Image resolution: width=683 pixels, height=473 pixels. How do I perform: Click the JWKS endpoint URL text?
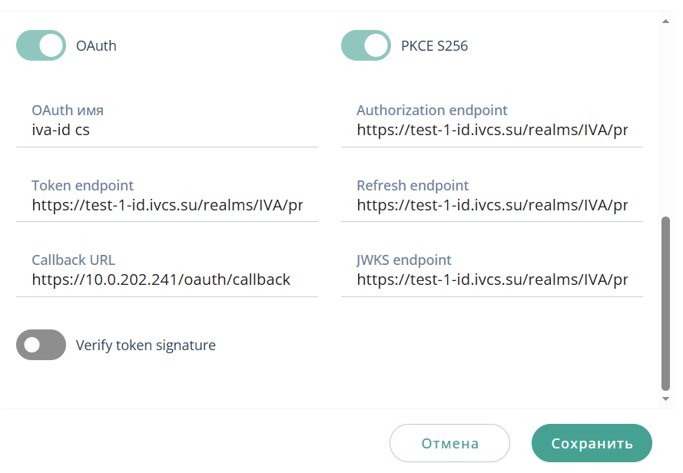(492, 279)
